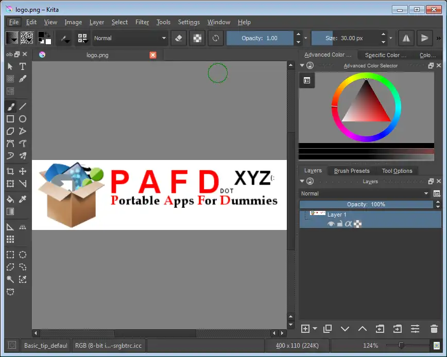
Task: Open the Filter menu
Action: tap(142, 22)
